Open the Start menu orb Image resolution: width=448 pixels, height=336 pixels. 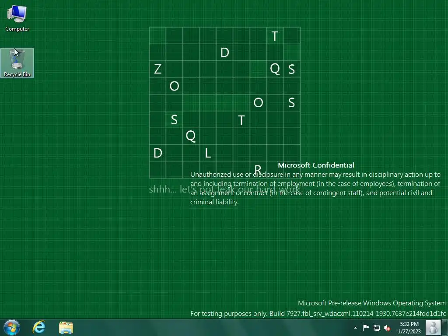[12, 327]
